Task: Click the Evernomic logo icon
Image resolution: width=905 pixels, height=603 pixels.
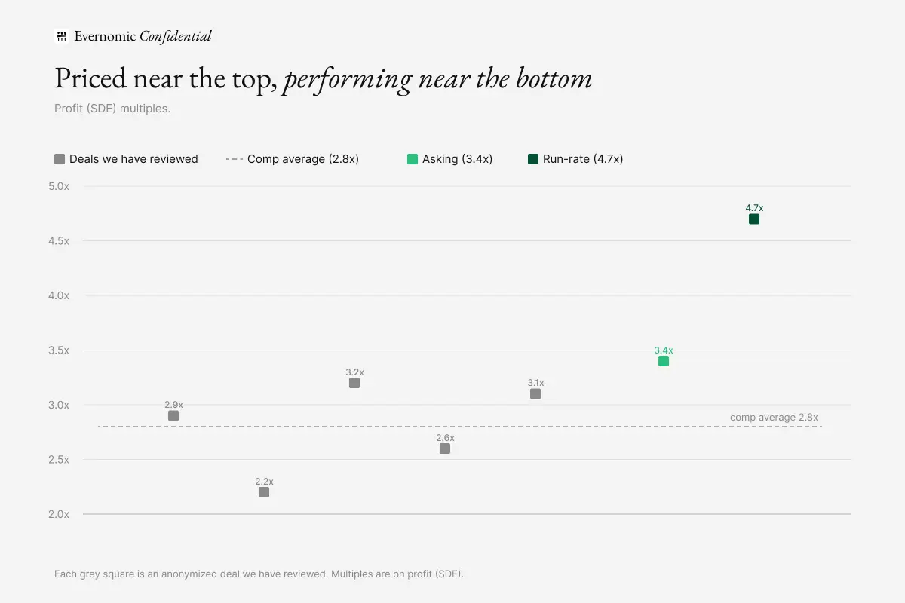Action: [62, 36]
